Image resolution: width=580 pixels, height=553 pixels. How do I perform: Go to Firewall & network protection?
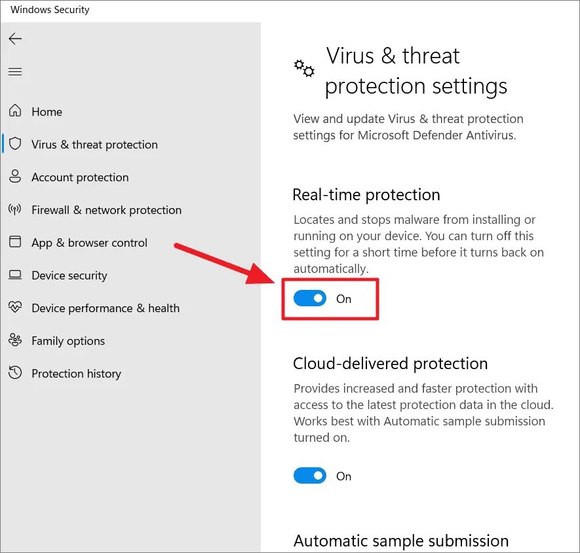click(106, 210)
